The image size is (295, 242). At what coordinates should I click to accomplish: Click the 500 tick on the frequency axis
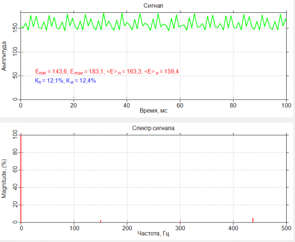click(286, 228)
